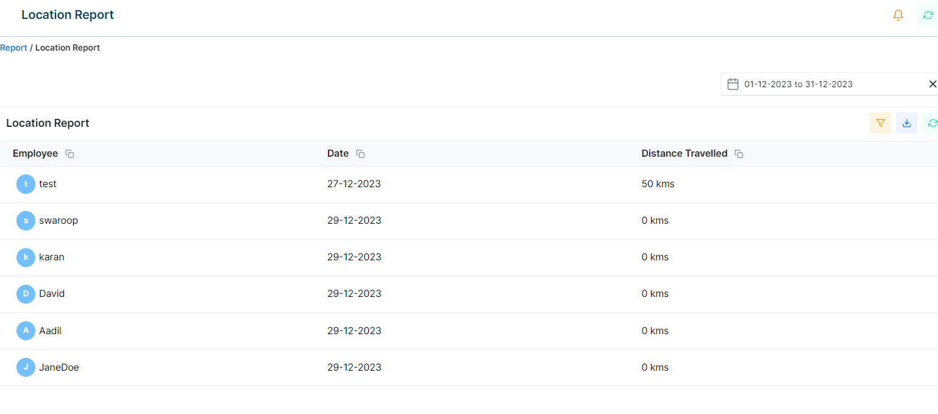Click the Distance Travelled column header
Viewport: 938px width, 414px height.
(x=684, y=154)
